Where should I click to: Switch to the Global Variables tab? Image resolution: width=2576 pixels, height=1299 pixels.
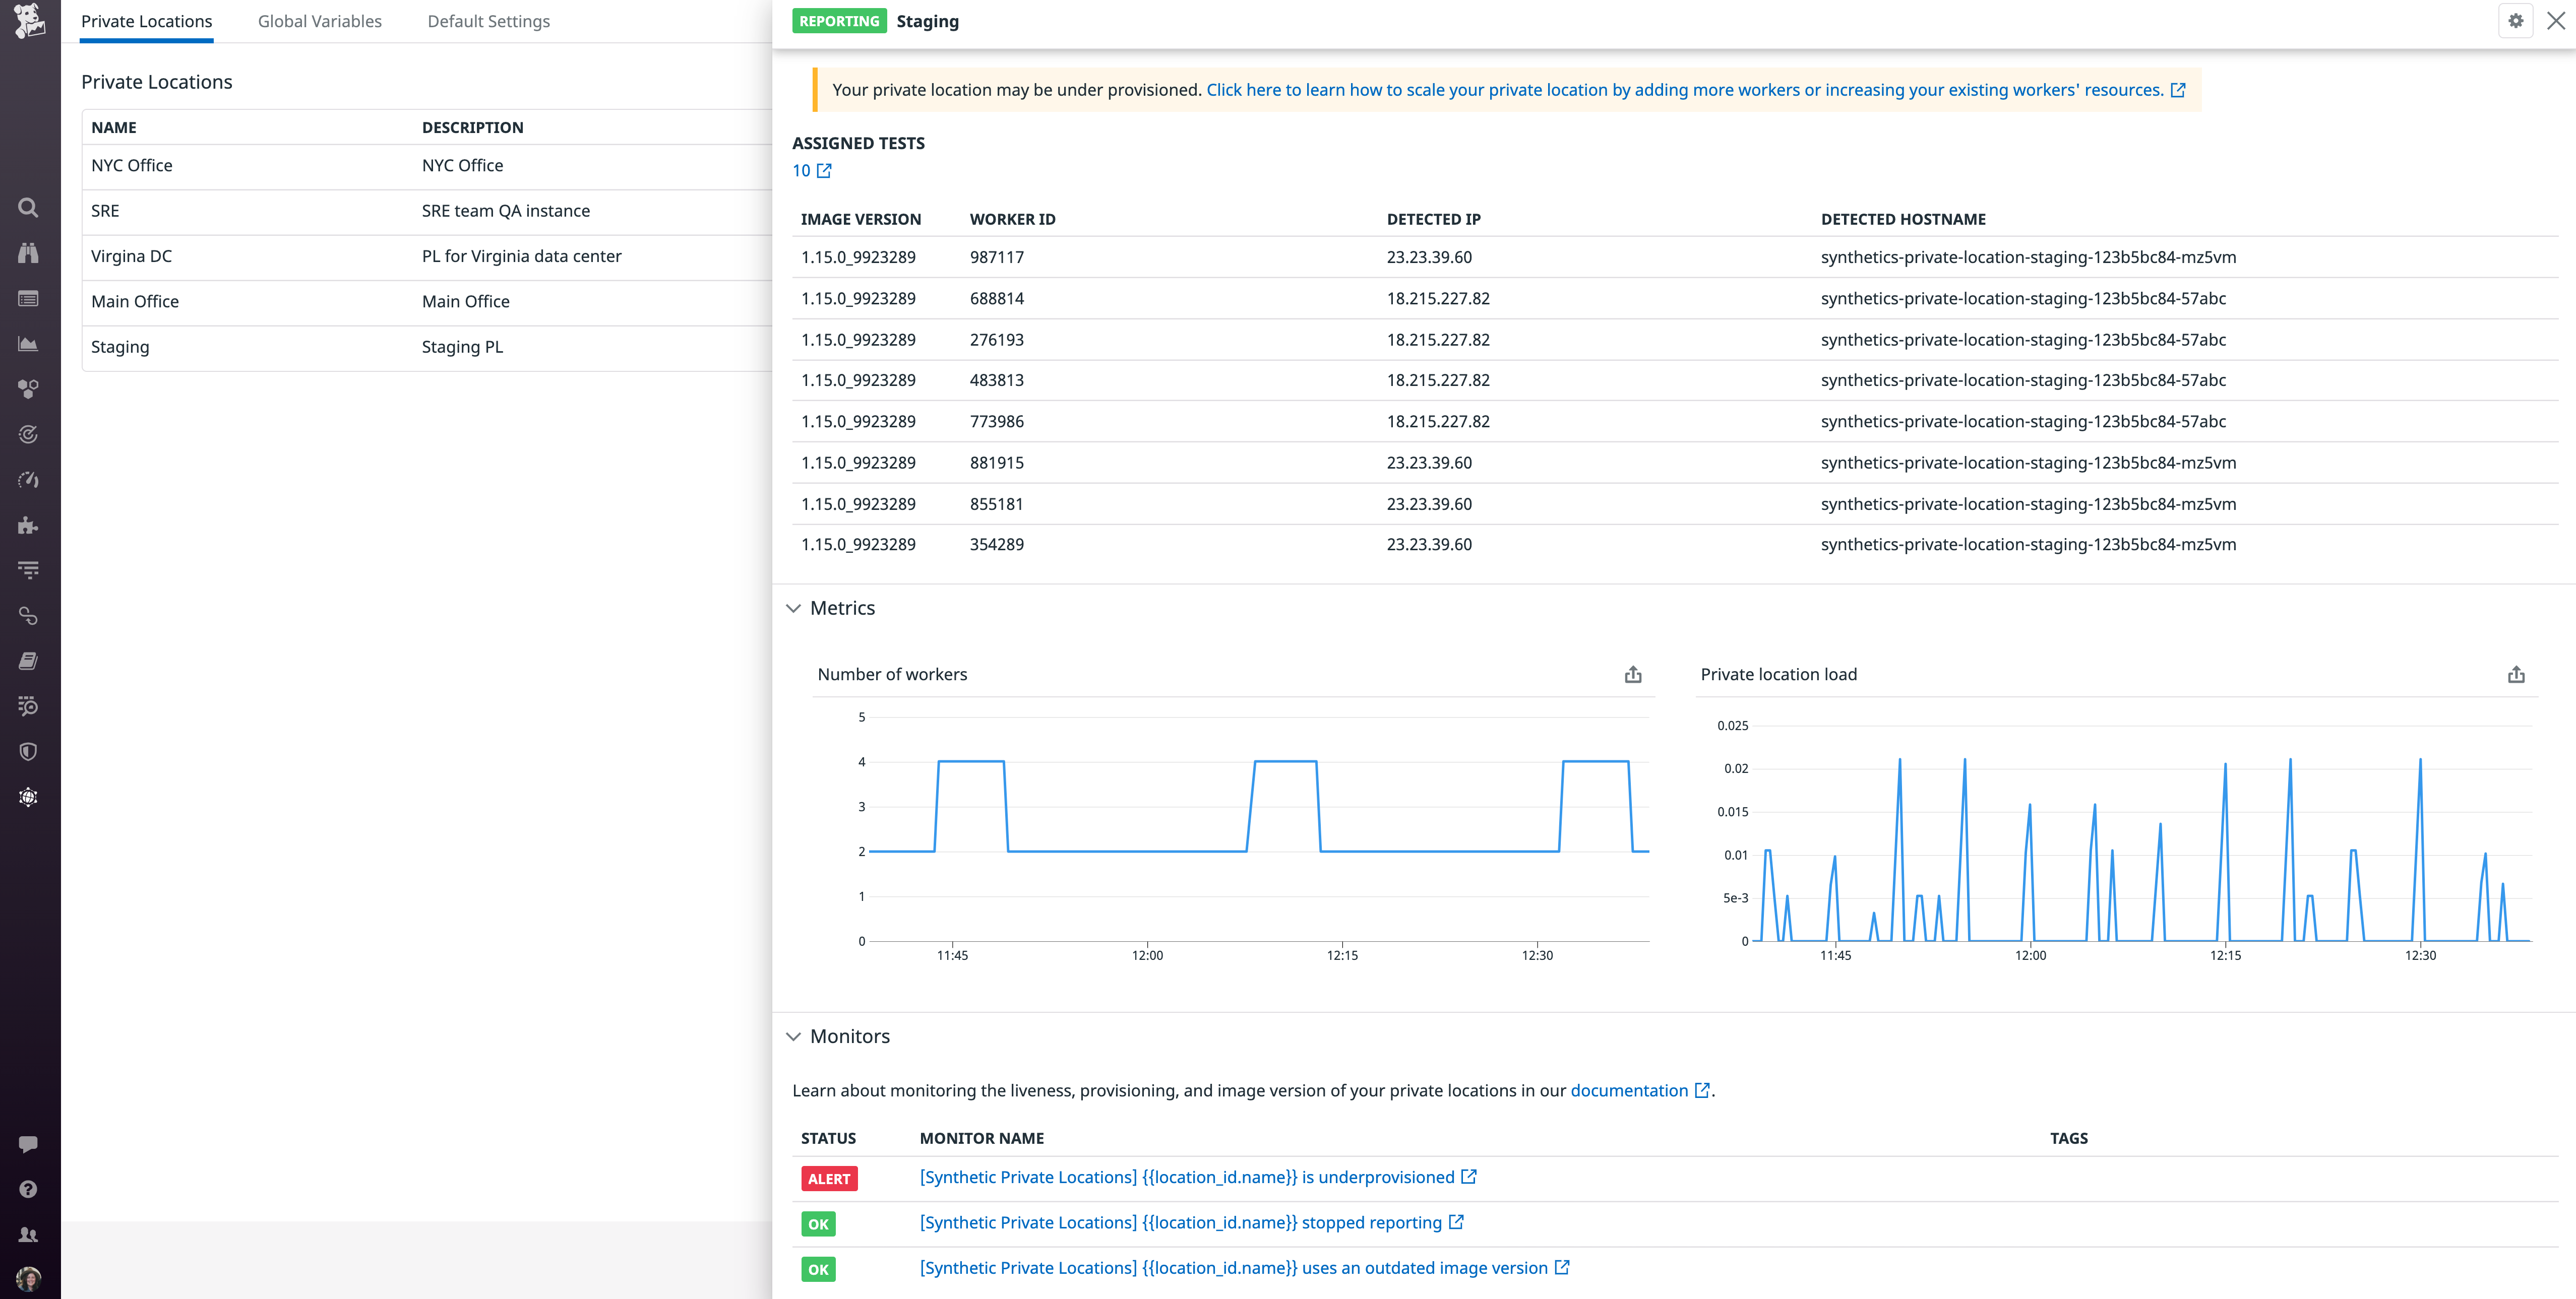click(x=320, y=21)
